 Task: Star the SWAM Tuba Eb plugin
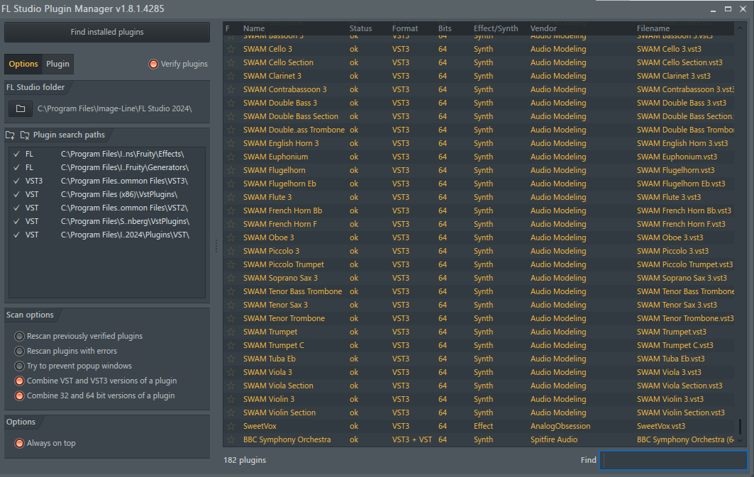(231, 359)
